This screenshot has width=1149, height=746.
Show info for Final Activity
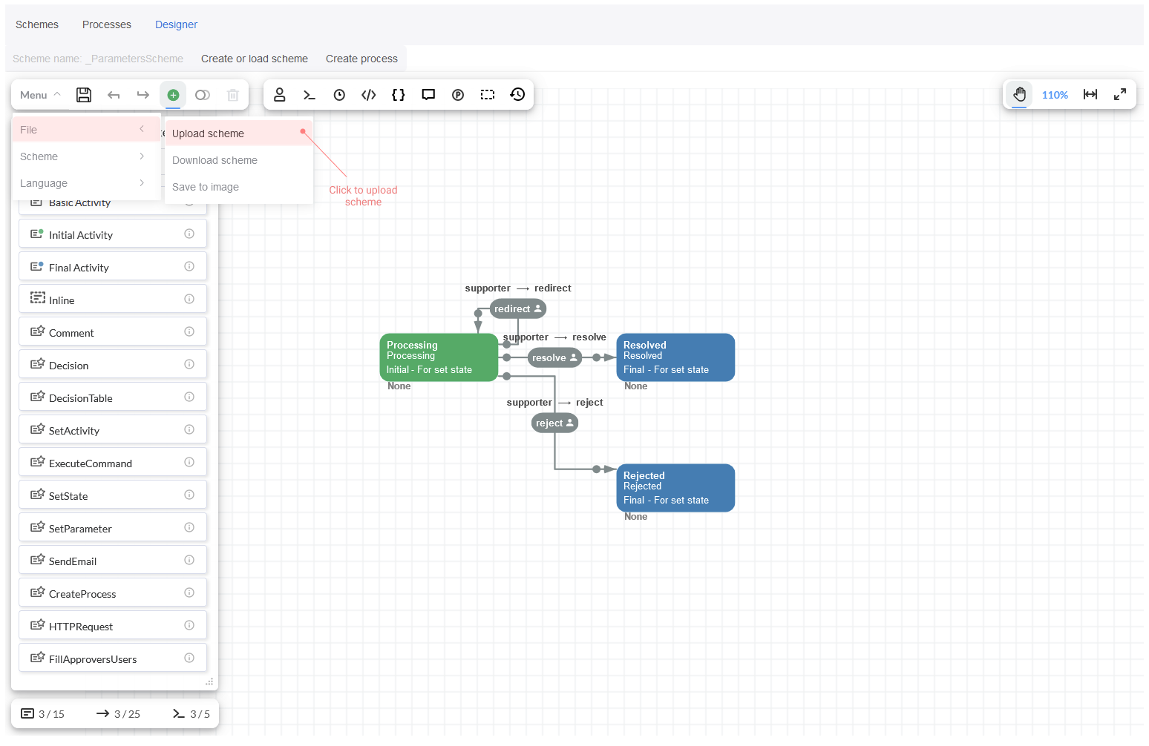[x=189, y=266]
